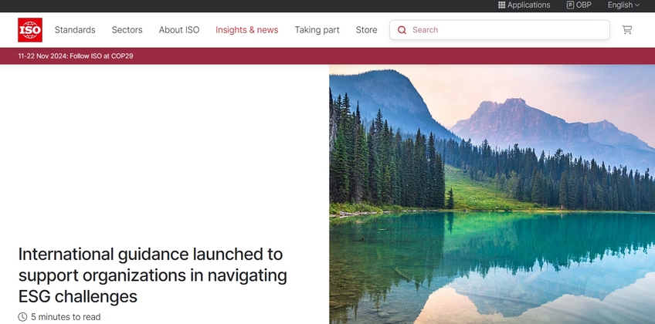Image resolution: width=655 pixels, height=324 pixels.
Task: Go to Insights & news section
Action: pos(246,30)
